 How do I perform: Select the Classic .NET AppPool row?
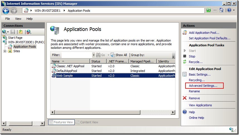coord(113,66)
